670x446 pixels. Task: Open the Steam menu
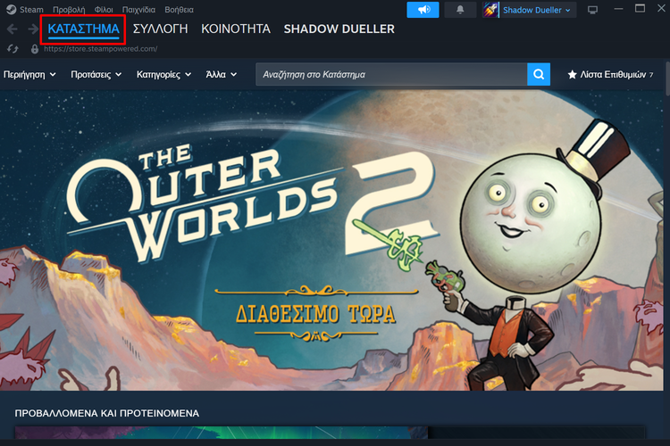[31, 10]
